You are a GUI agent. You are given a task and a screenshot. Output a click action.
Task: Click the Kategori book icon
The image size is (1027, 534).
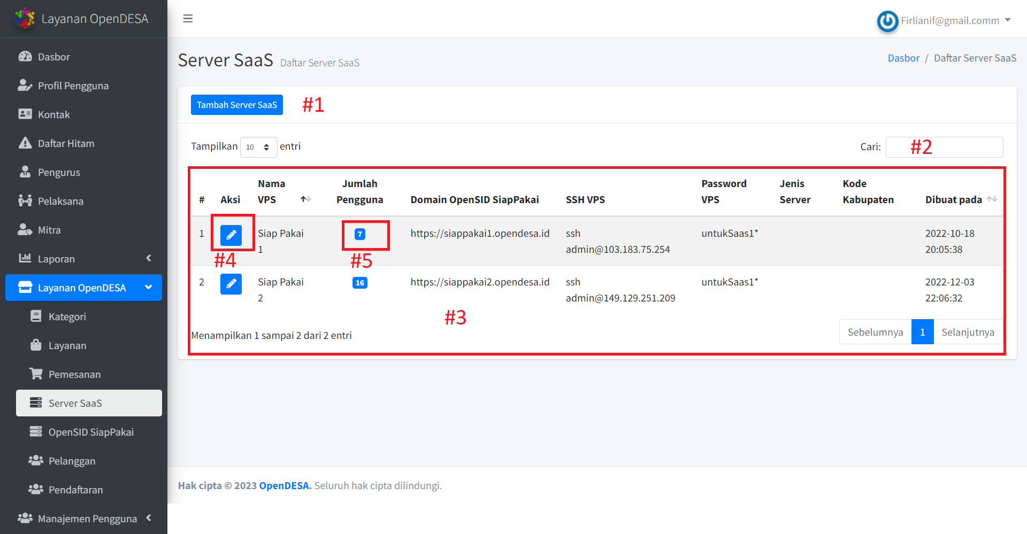pos(36,316)
